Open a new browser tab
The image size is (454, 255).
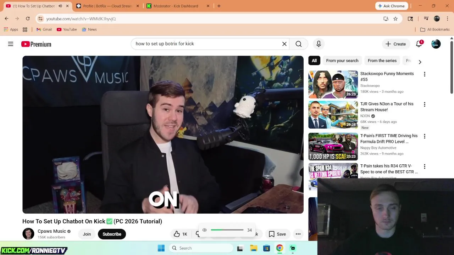pos(219,6)
